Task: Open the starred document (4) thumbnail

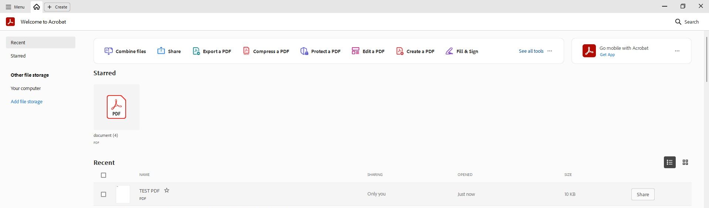Action: [x=116, y=107]
